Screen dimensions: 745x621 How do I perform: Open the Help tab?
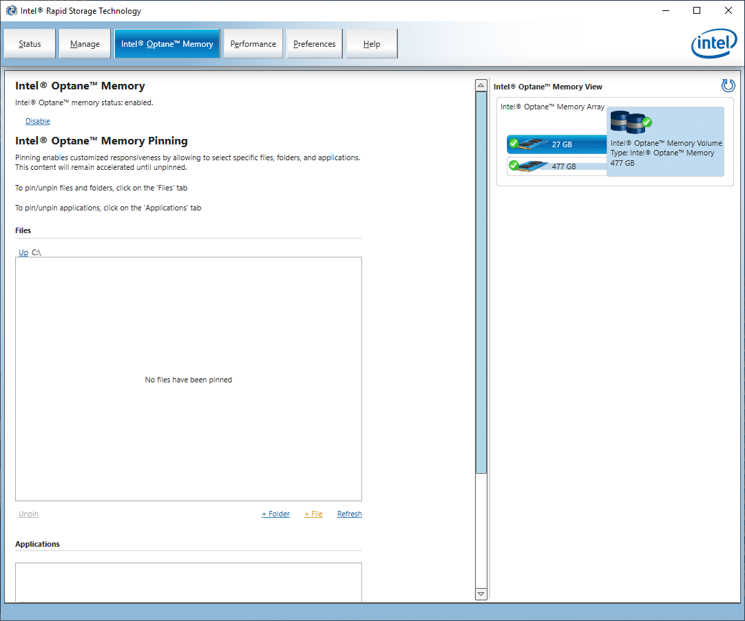click(372, 43)
